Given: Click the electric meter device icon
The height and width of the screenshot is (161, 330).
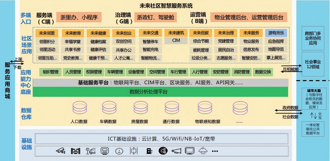Looking at the screenshot, I should pyautogui.click(x=104, y=151).
